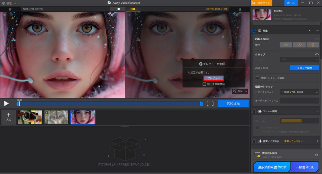This screenshot has height=174, width=322.
Task: Click the blue timeline progress bar
Action: tap(110, 104)
